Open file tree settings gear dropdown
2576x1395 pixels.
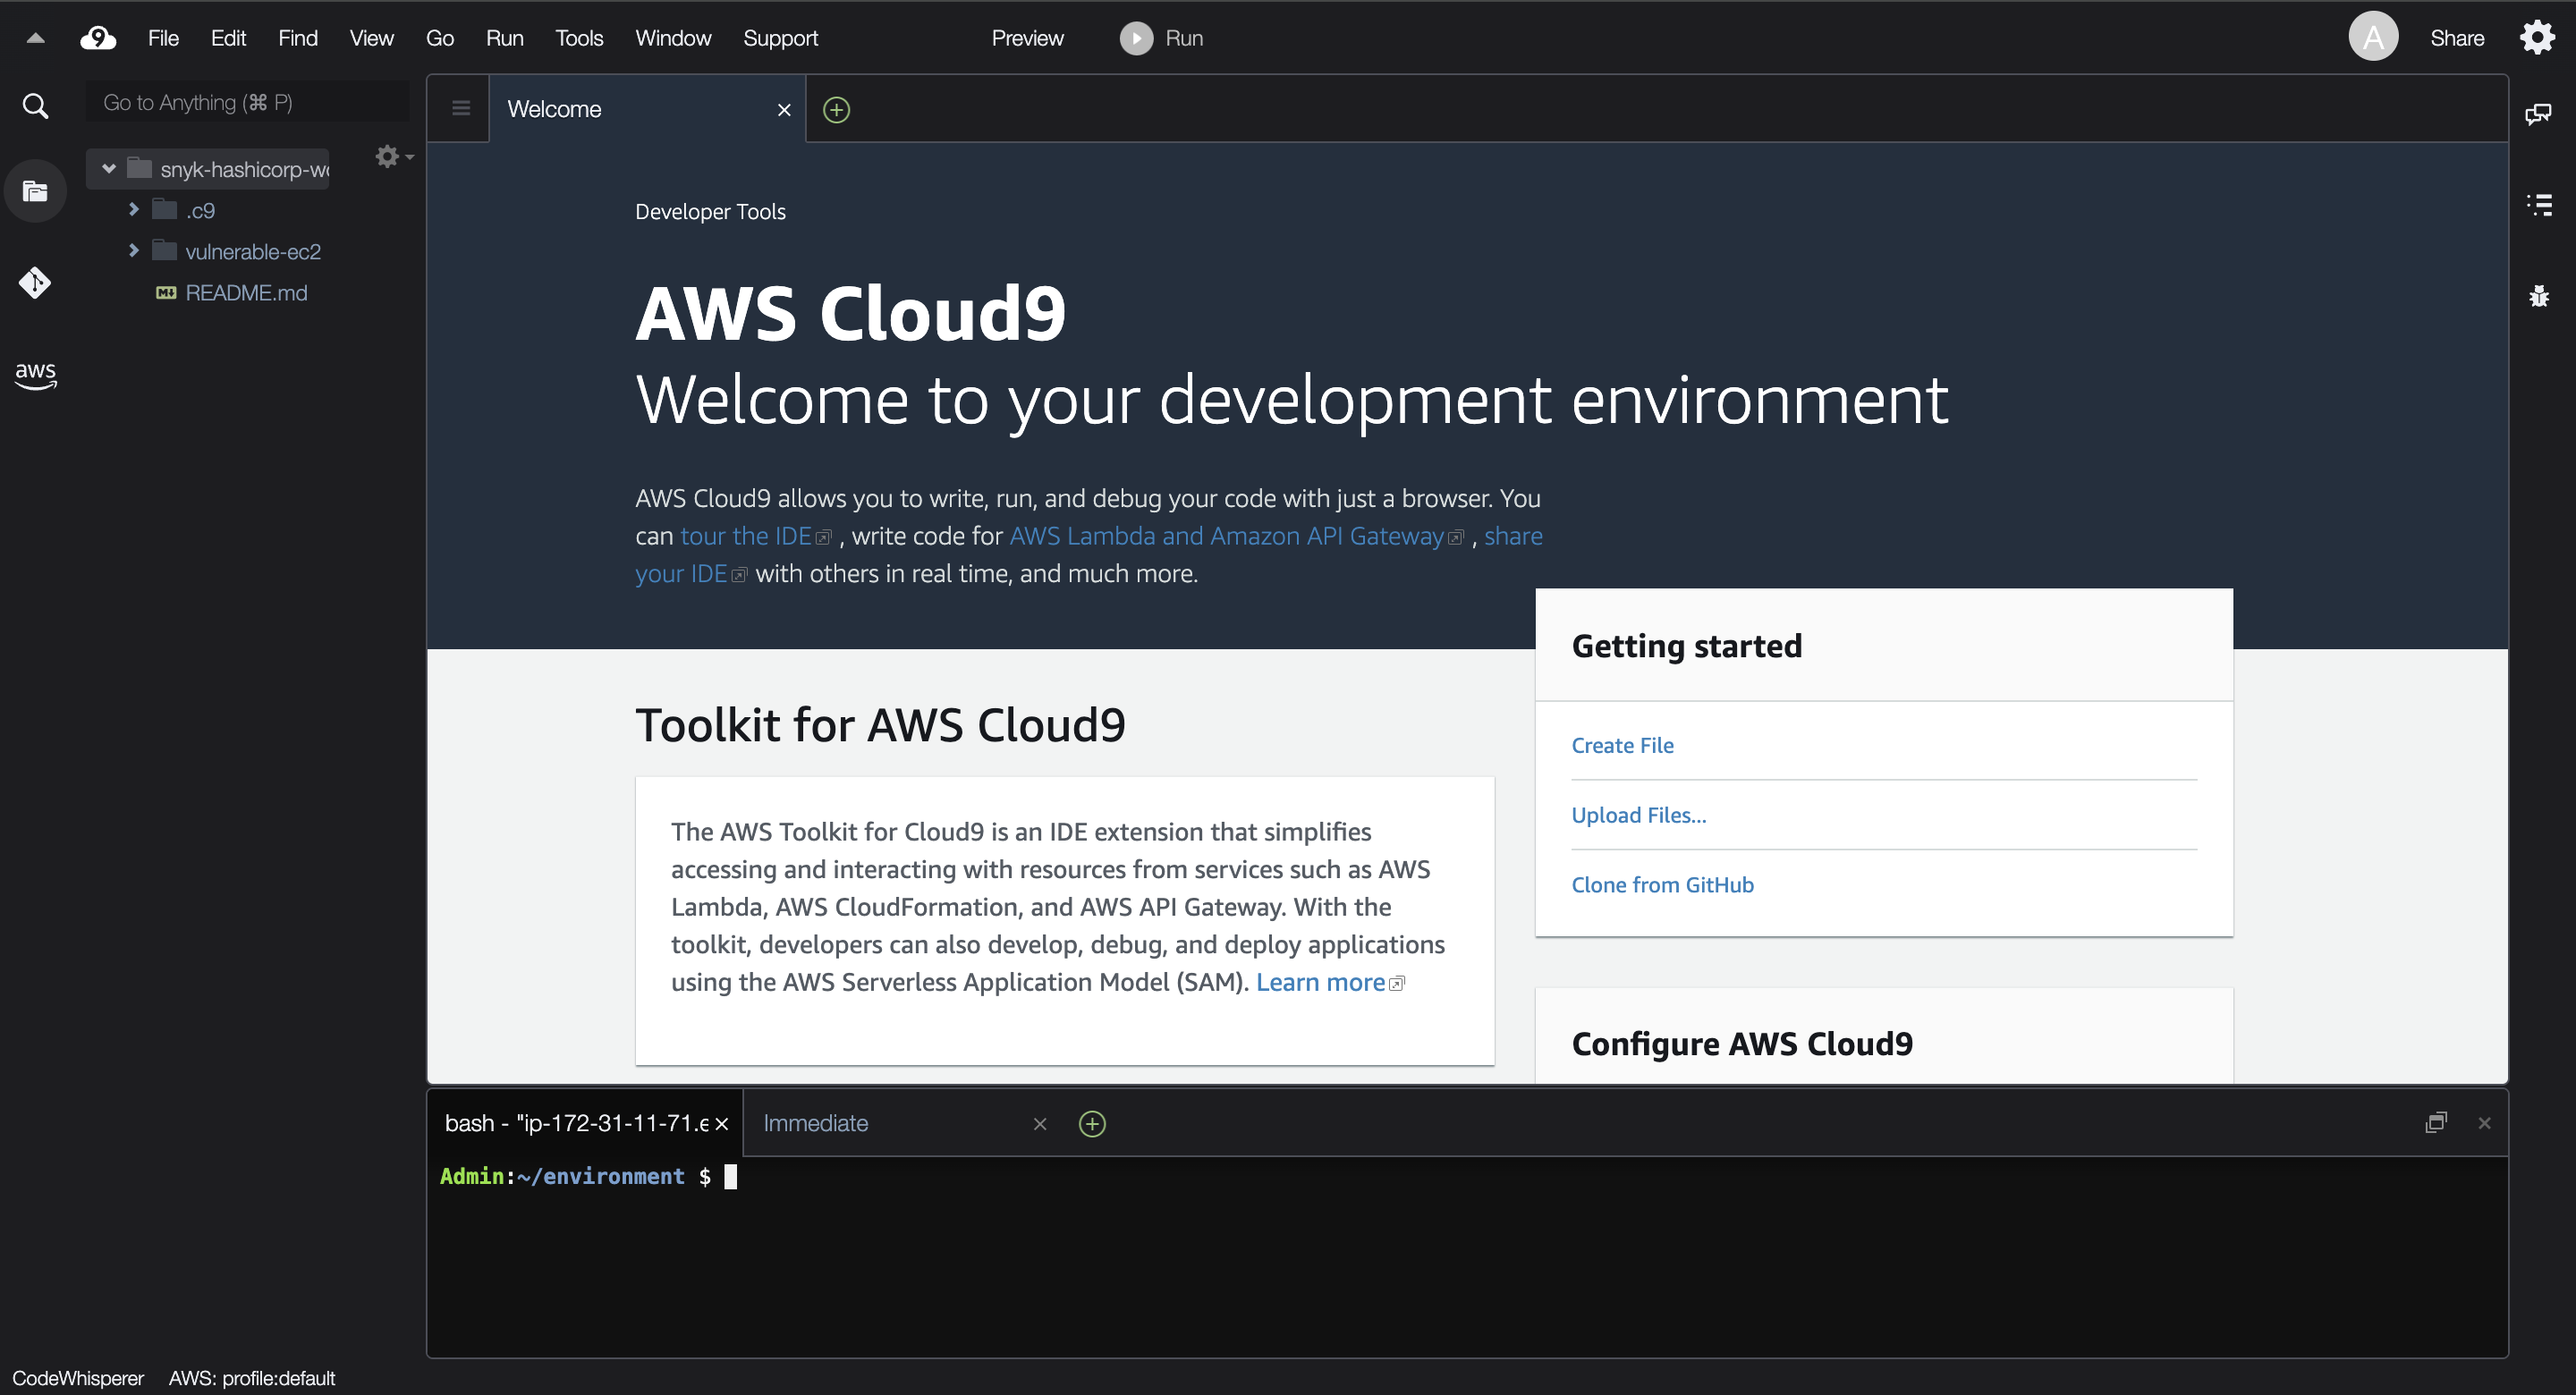(393, 156)
